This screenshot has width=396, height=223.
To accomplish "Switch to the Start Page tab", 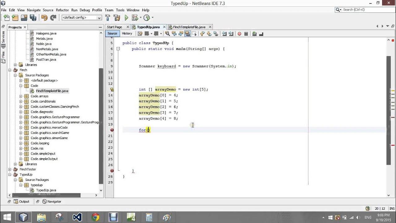I will point(114,27).
